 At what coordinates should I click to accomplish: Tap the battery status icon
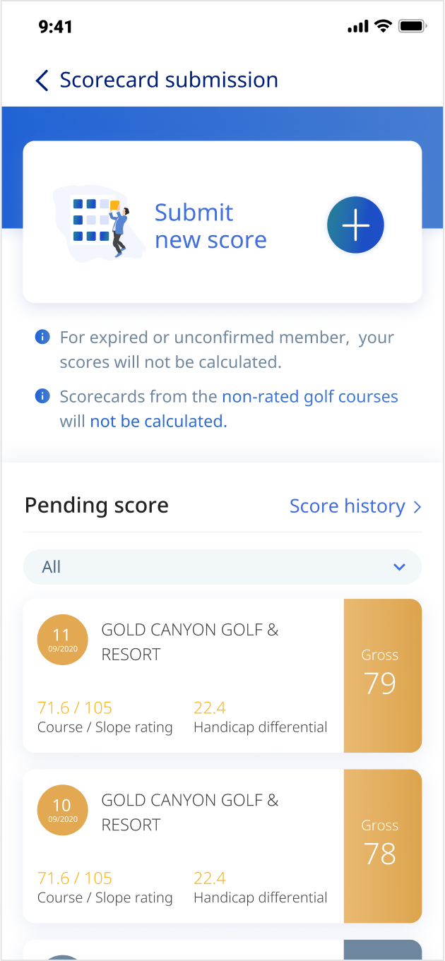click(x=412, y=27)
